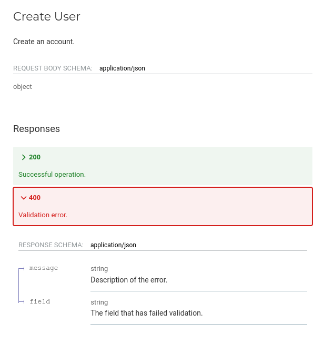Select response schema application/json content type
Screen dimensions: 324x344
pos(113,245)
